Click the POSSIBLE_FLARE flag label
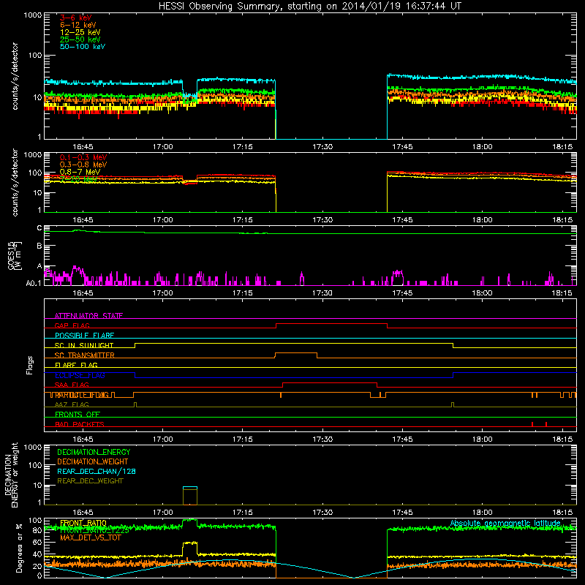585x585 pixels. [x=84, y=336]
